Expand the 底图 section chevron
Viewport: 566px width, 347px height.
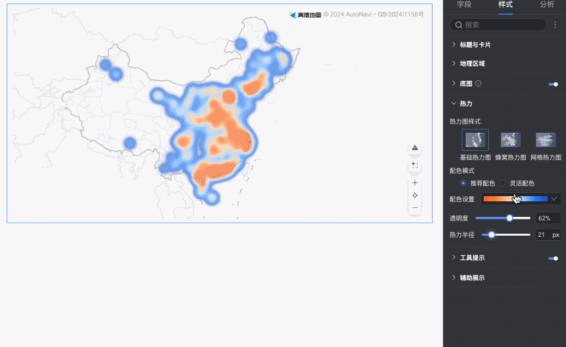coord(454,84)
